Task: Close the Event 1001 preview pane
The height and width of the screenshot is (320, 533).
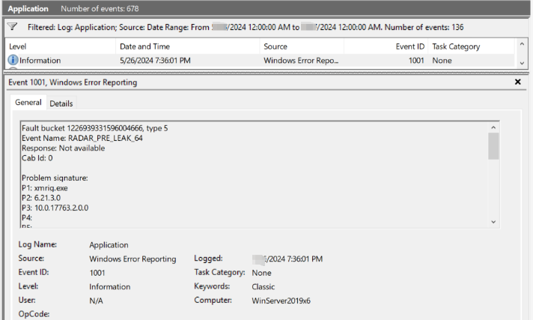Action: click(518, 82)
